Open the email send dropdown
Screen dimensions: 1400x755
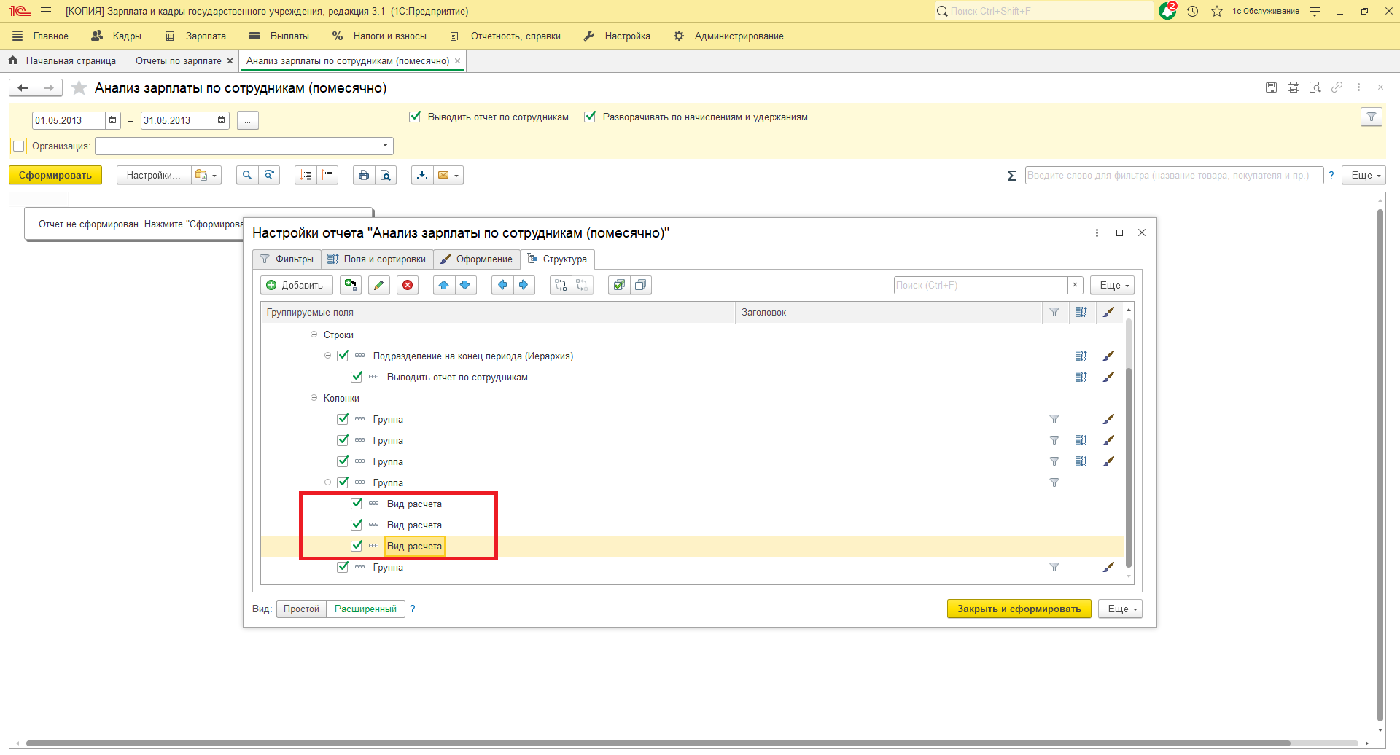tap(448, 175)
